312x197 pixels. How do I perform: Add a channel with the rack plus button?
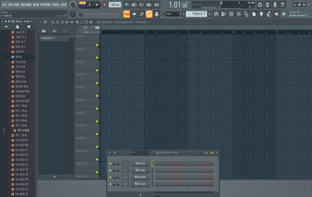tap(140, 195)
